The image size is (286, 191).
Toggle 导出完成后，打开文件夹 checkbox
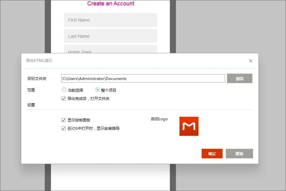(x=63, y=99)
